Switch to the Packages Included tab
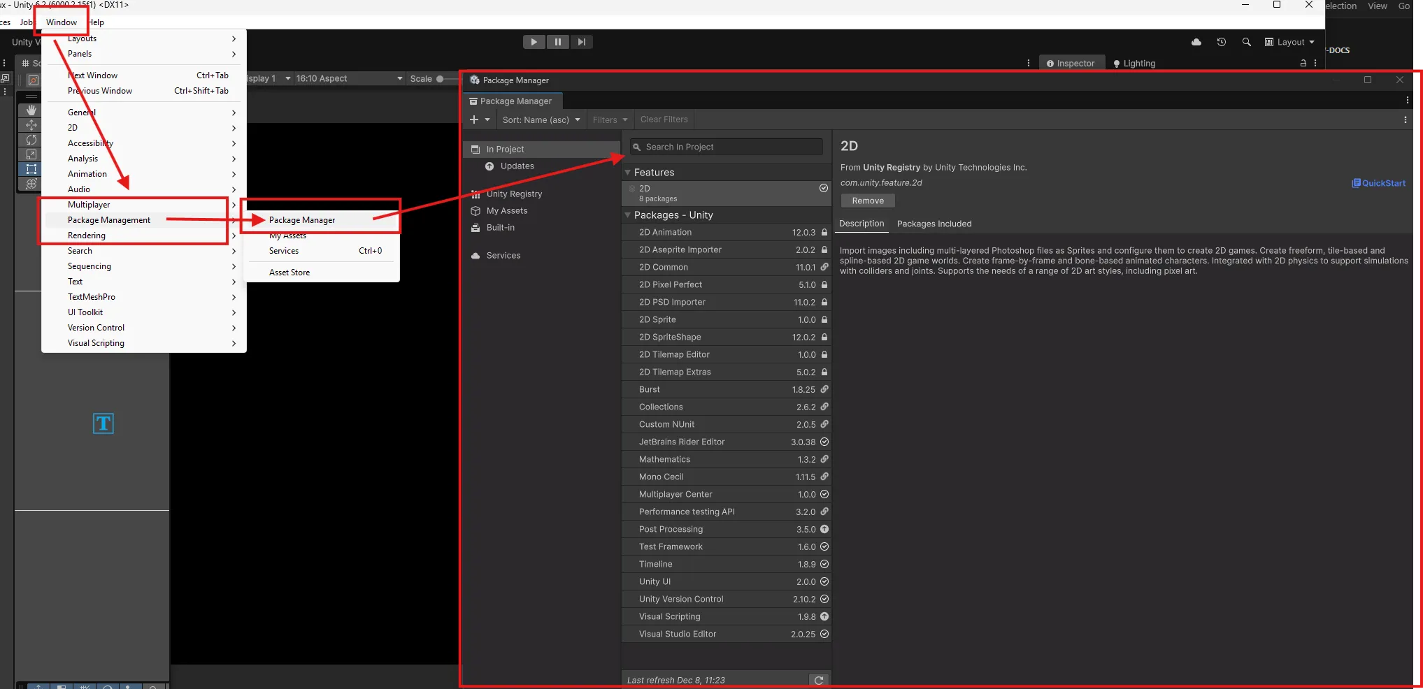The height and width of the screenshot is (689, 1423). click(x=934, y=224)
